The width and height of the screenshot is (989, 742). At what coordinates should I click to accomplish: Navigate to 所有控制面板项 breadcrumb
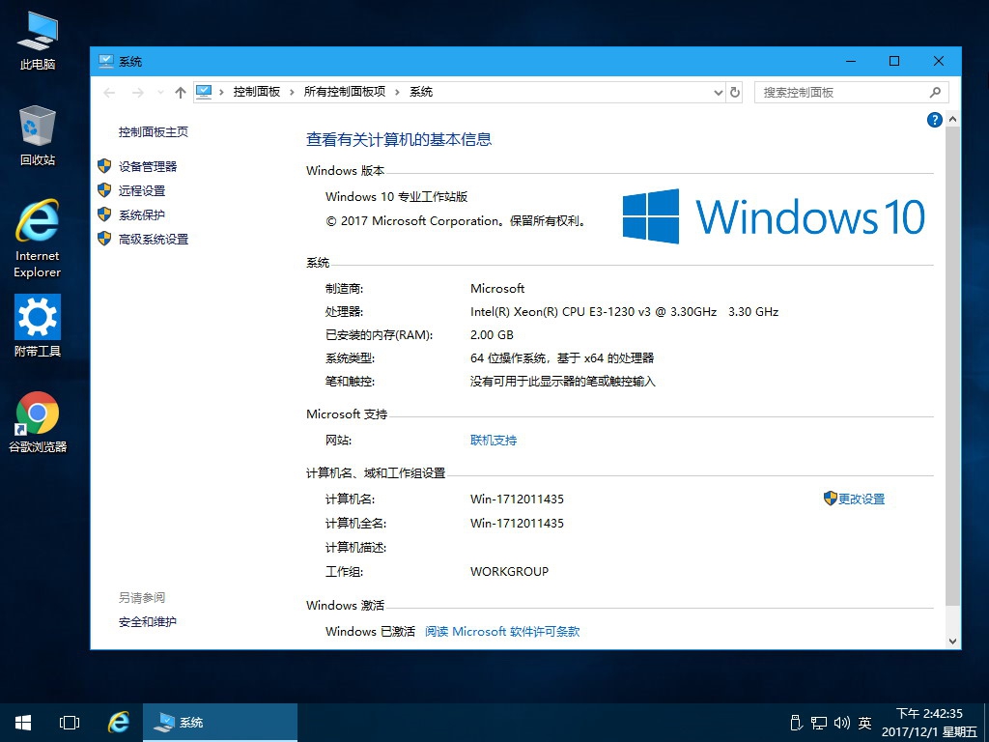point(345,92)
